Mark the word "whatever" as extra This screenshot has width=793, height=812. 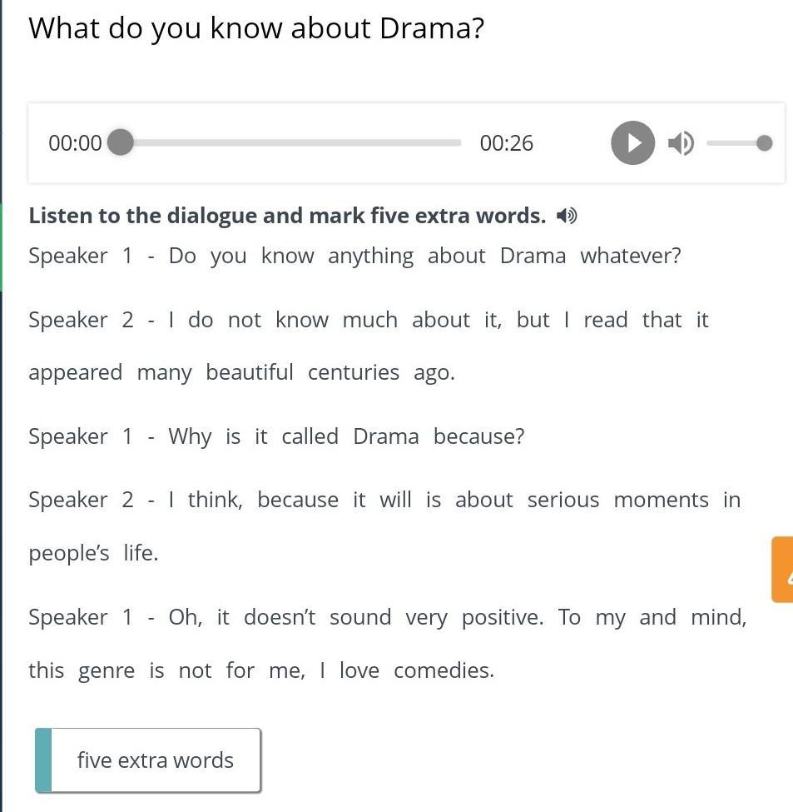pos(628,256)
